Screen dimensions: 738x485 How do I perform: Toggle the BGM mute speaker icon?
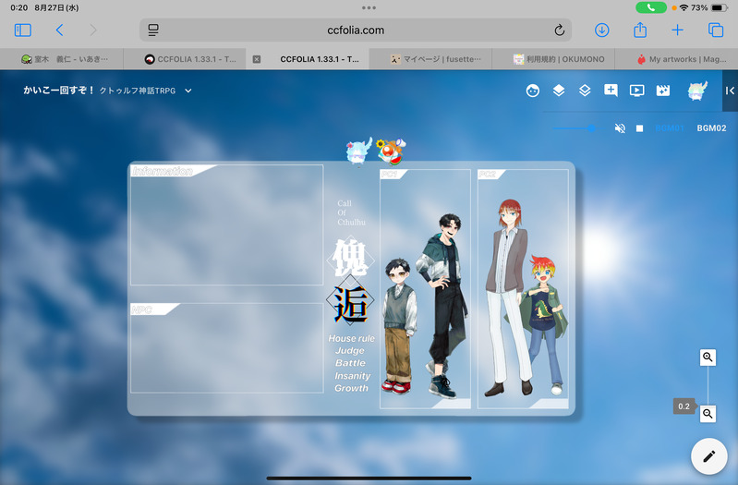tap(620, 128)
